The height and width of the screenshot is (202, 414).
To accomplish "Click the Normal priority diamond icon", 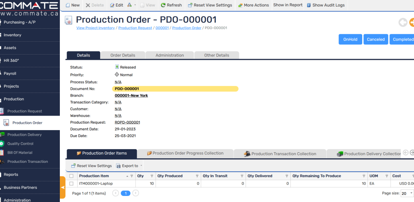I will point(117,75).
